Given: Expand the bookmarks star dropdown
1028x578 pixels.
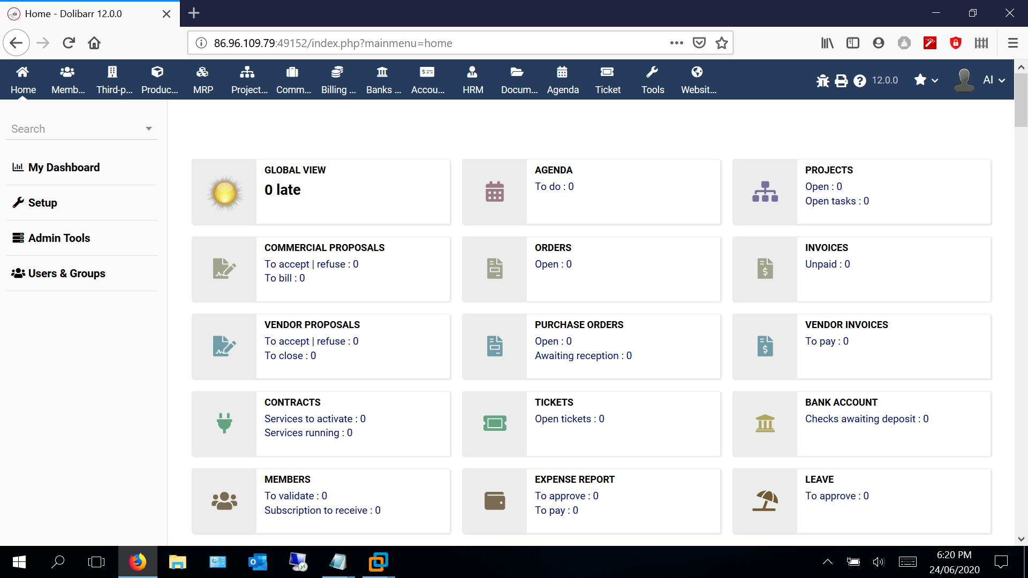Looking at the screenshot, I should tap(926, 80).
